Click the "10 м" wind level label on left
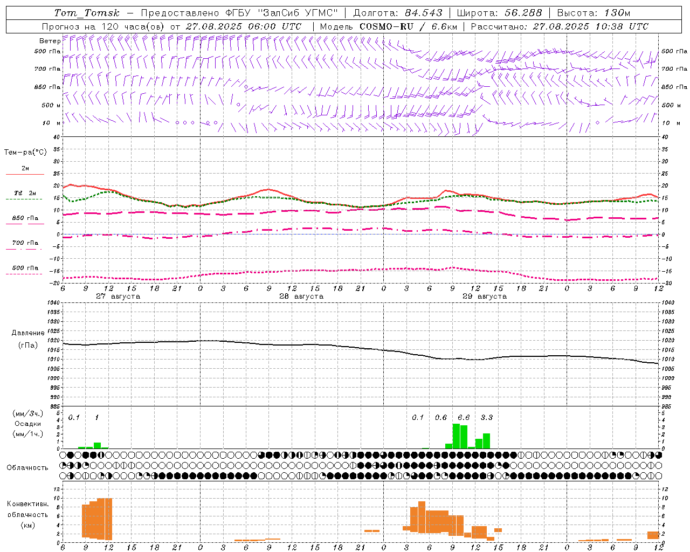690x552 pixels. [x=52, y=123]
